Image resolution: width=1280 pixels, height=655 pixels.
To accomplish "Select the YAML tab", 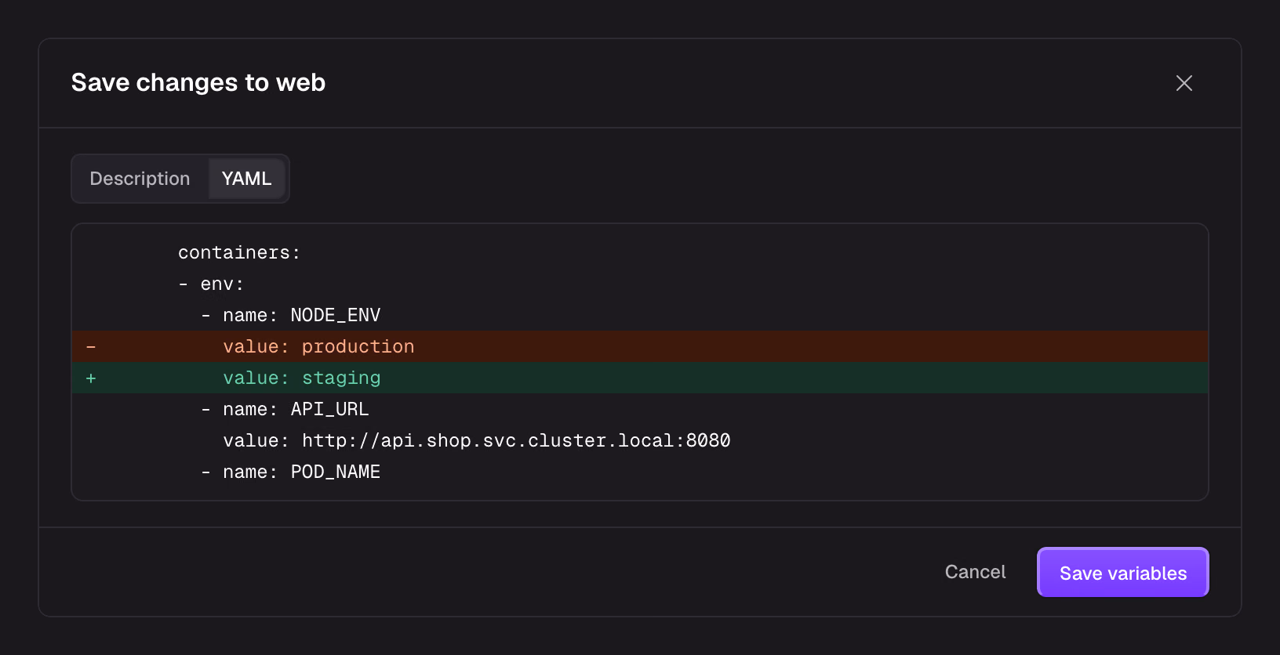I will (x=246, y=179).
